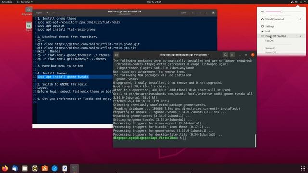Click the line 'sudo apt update' in gedit
Screen dimensions: 308x173
click(50, 25)
